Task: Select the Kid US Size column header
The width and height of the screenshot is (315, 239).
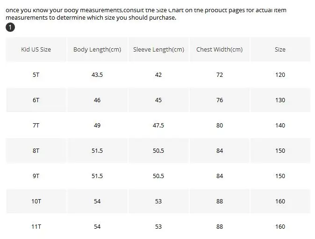Action: click(36, 49)
